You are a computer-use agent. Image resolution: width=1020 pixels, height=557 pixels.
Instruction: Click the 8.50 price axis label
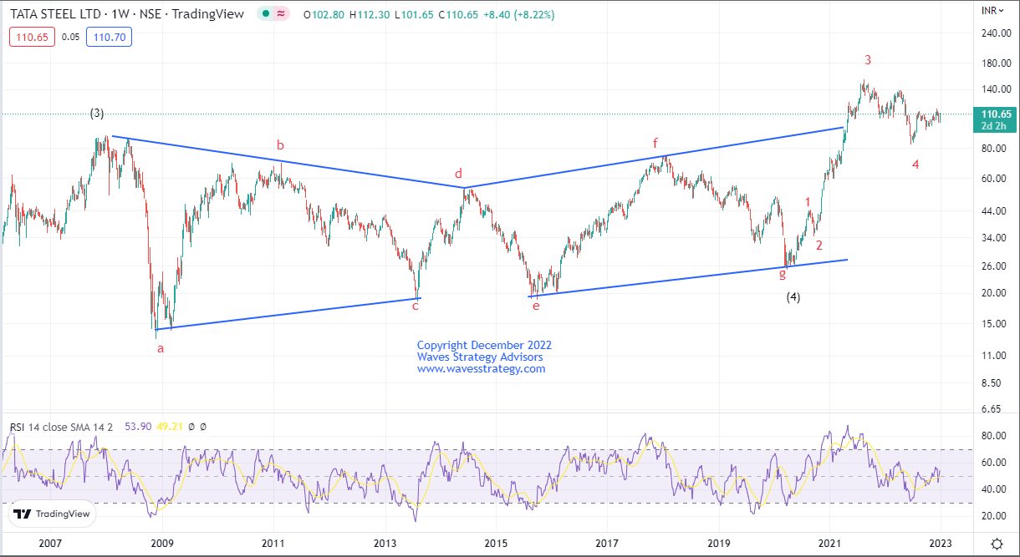pyautogui.click(x=990, y=383)
